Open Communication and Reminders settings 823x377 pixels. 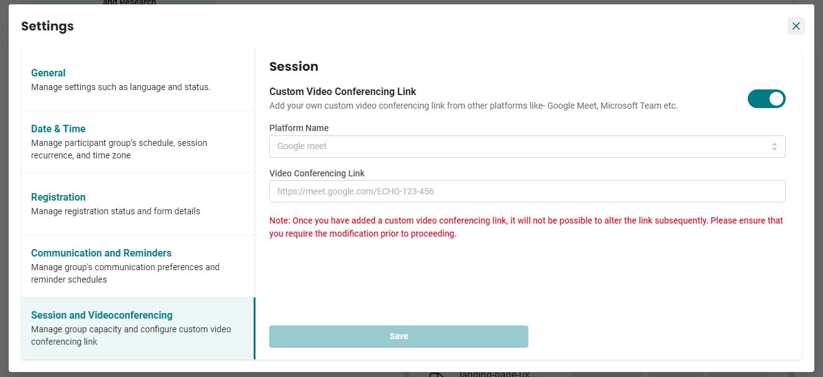tap(138, 266)
